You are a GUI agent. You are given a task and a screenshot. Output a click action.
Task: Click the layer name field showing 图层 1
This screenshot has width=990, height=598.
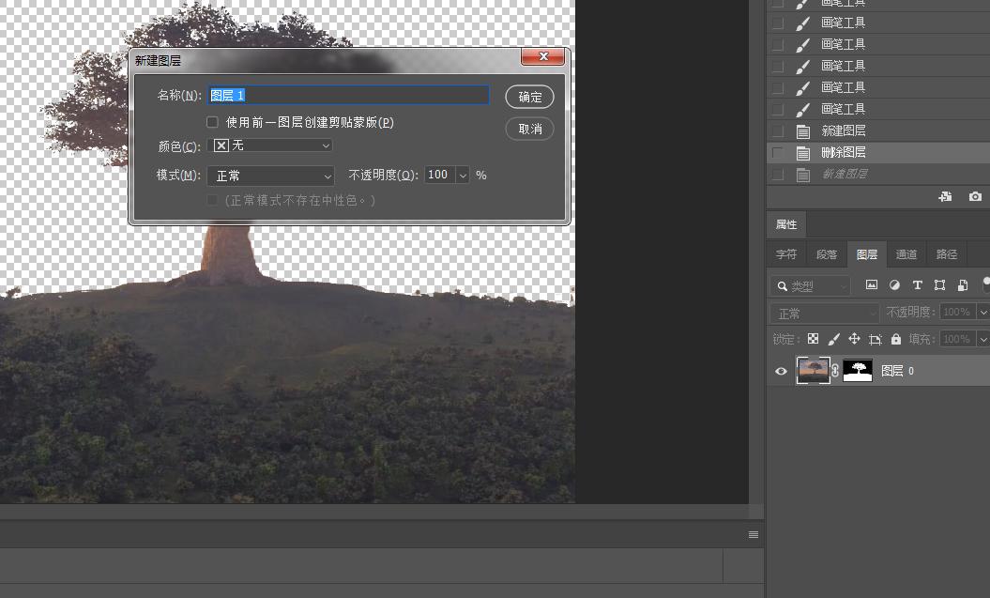point(348,96)
